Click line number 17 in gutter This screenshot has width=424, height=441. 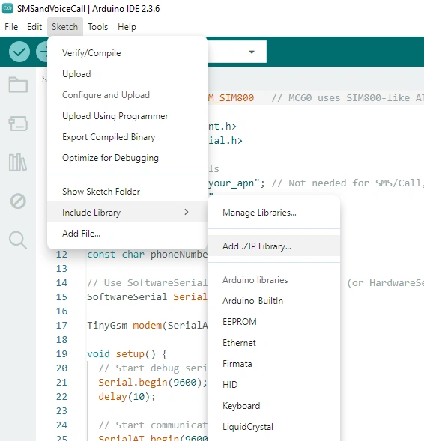coord(61,326)
